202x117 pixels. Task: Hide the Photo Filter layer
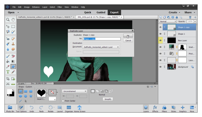click(160, 54)
